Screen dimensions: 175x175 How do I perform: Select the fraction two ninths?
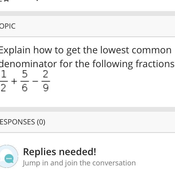click(46, 81)
